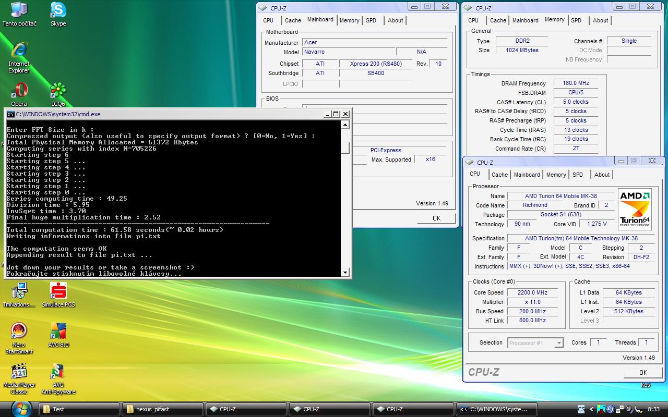Click the HT Link 800.0 MHz field

tap(532, 321)
